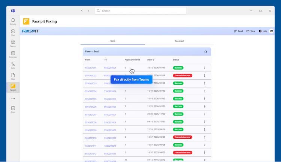Switch to the Send tab
This screenshot has height=162, width=281.
pyautogui.click(x=113, y=41)
